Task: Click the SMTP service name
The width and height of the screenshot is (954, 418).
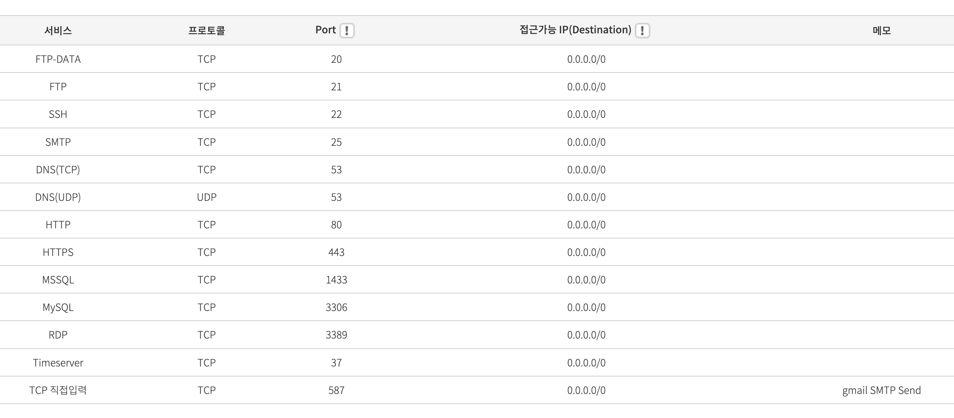Action: coord(58,142)
